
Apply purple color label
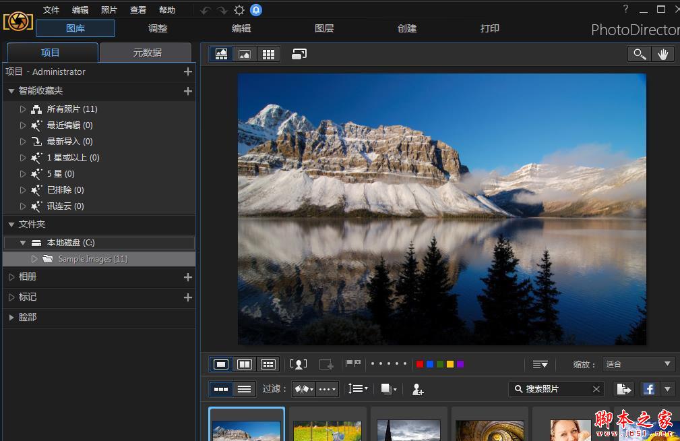(460, 364)
